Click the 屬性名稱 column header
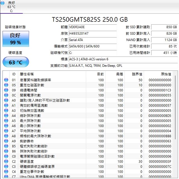 tap(27, 74)
